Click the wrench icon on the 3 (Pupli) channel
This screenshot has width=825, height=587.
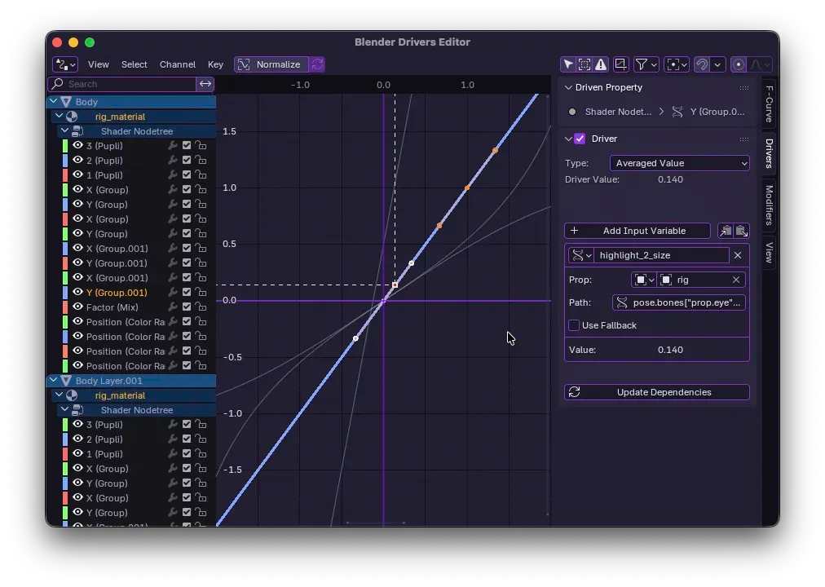pos(172,145)
